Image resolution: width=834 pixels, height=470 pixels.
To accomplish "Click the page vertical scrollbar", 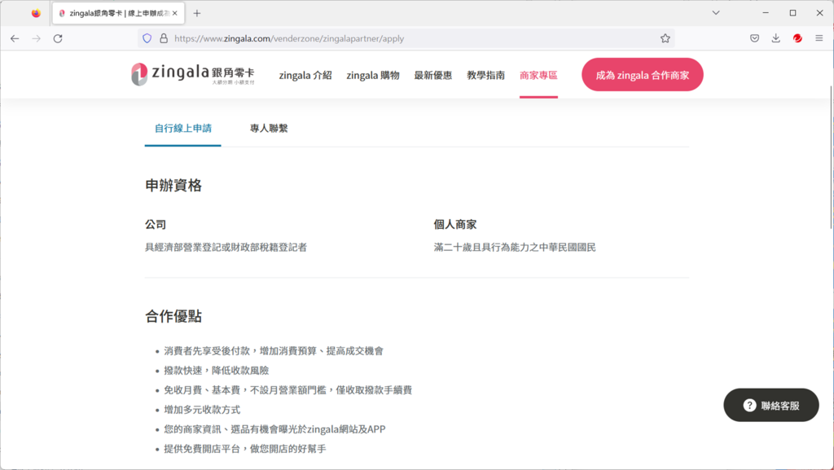I will click(831, 157).
